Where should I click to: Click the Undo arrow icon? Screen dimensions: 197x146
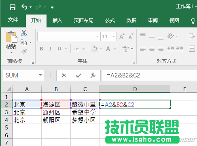24,7
